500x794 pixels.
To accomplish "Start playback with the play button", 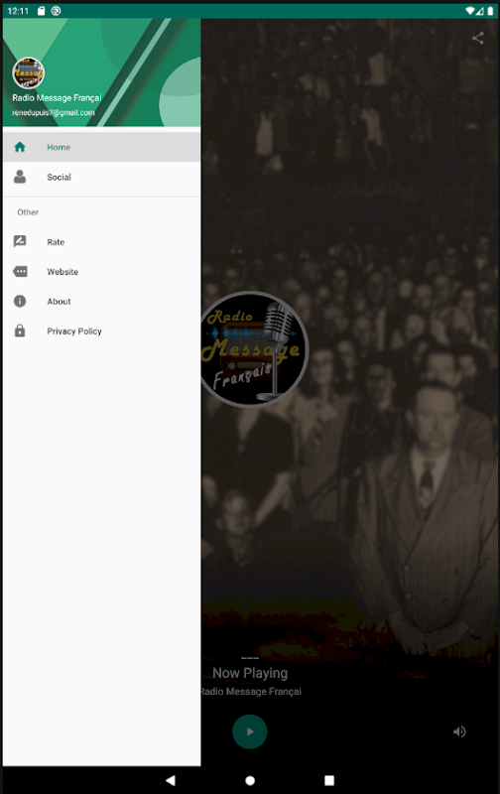I will pos(249,731).
